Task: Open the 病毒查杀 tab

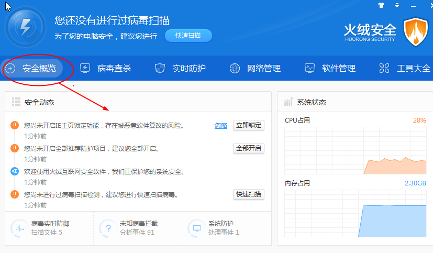Action: [106, 68]
